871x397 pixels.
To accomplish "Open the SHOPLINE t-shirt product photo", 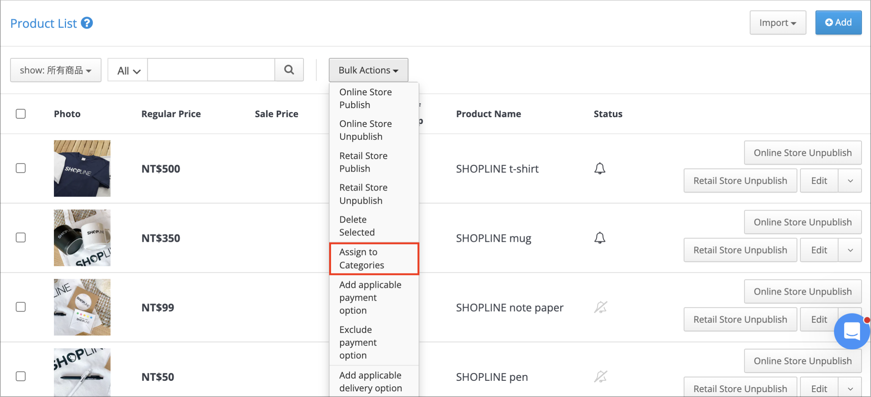I will 82,168.
